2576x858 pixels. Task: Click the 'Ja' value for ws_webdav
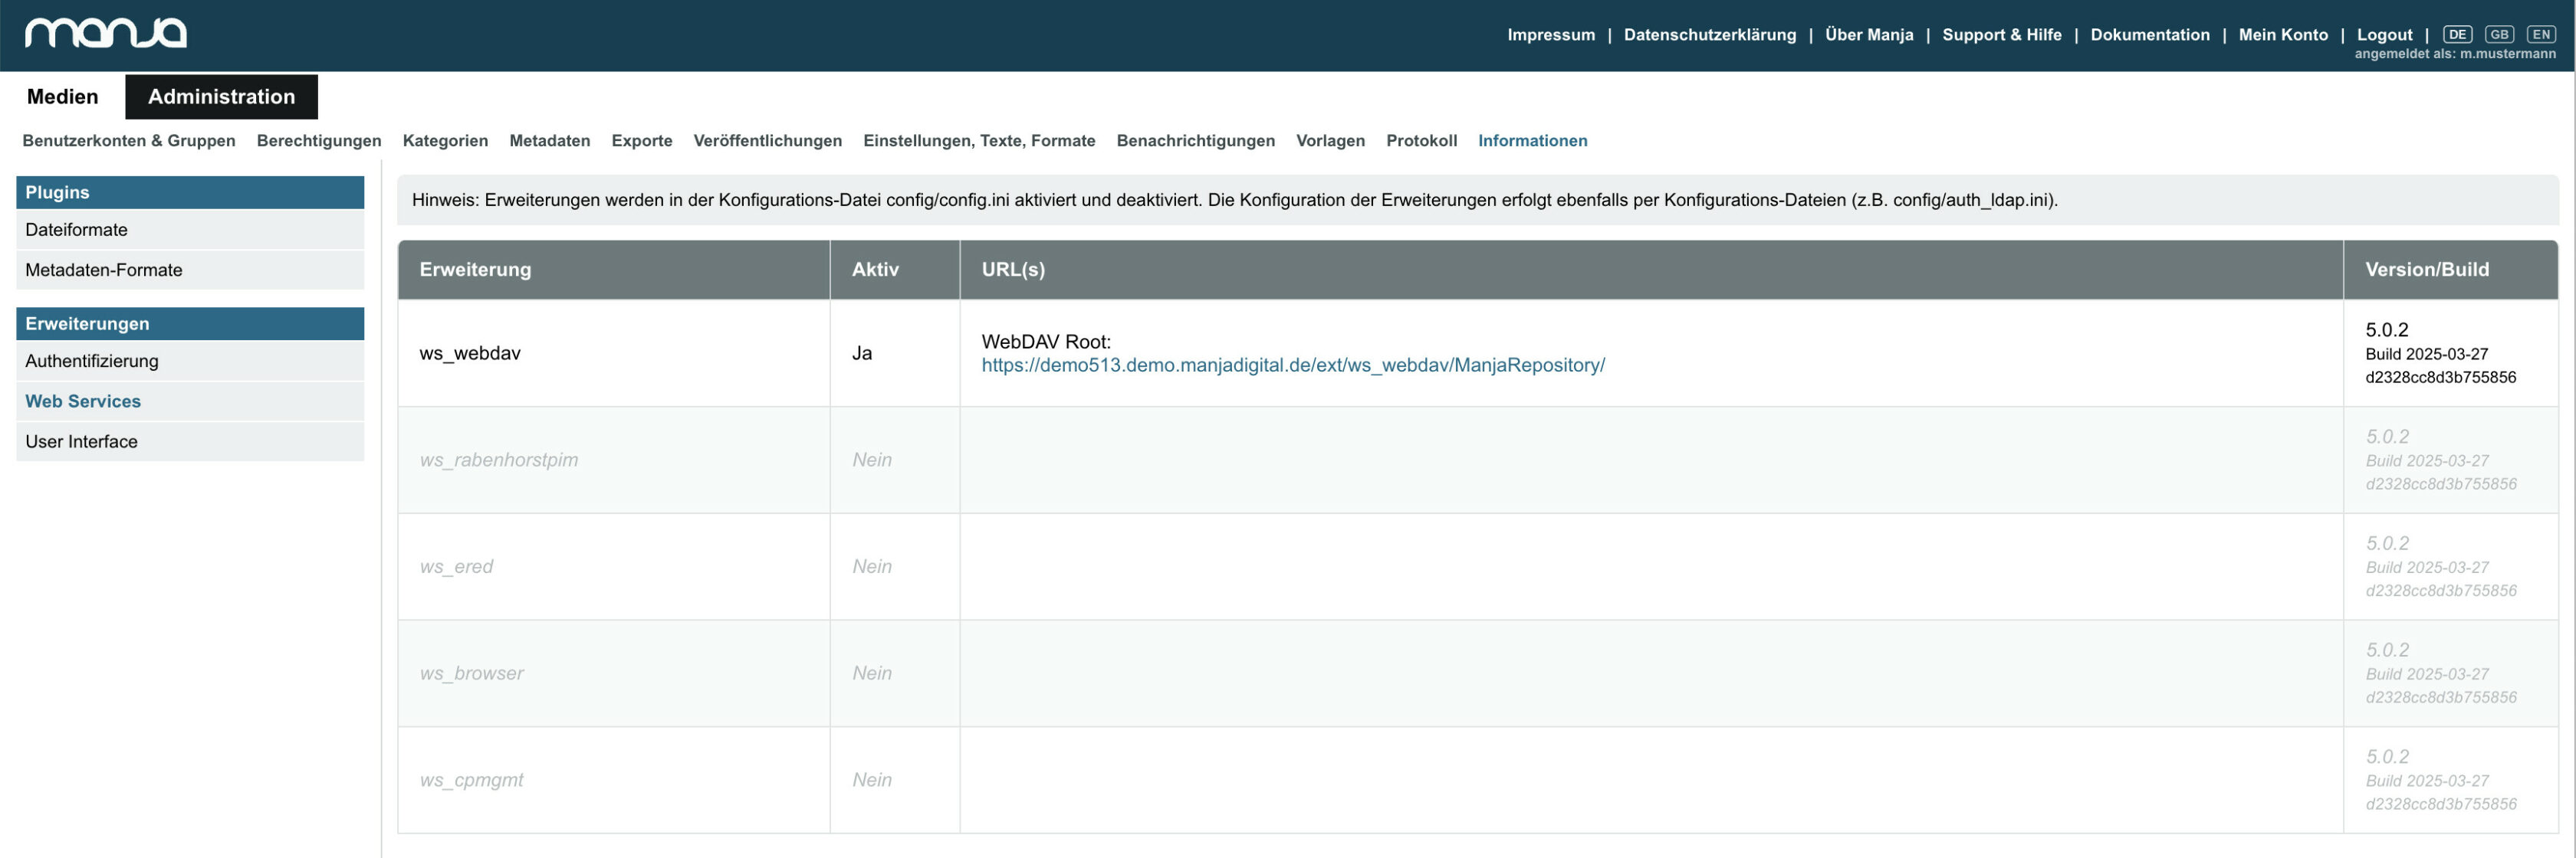[x=862, y=354]
